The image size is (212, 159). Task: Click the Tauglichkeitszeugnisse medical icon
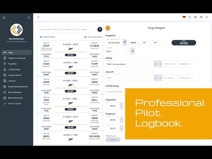tap(5, 87)
